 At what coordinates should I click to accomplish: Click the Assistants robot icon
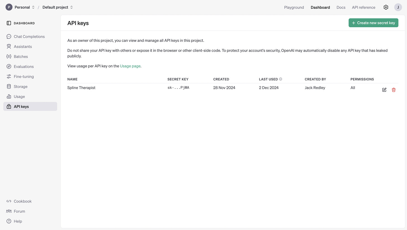pyautogui.click(x=9, y=47)
